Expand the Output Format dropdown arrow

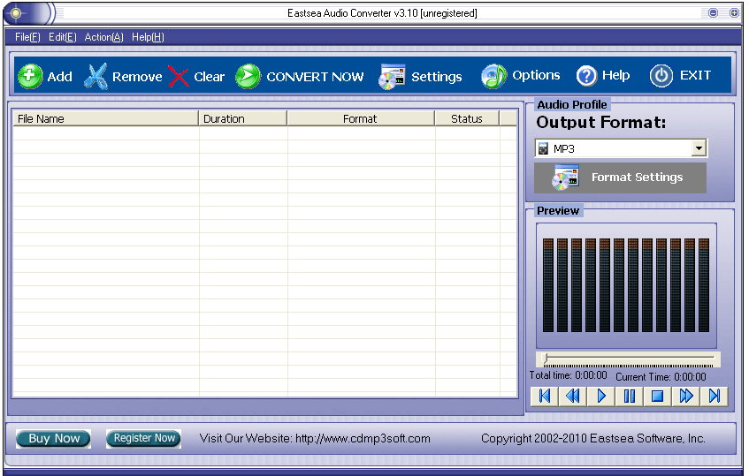pyautogui.click(x=699, y=148)
